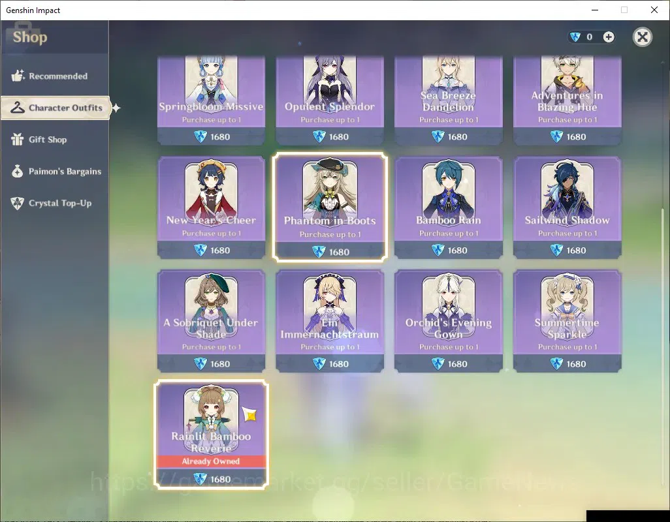The image size is (670, 522).
Task: Click the thumbs-up Recommended icon
Action: click(18, 76)
